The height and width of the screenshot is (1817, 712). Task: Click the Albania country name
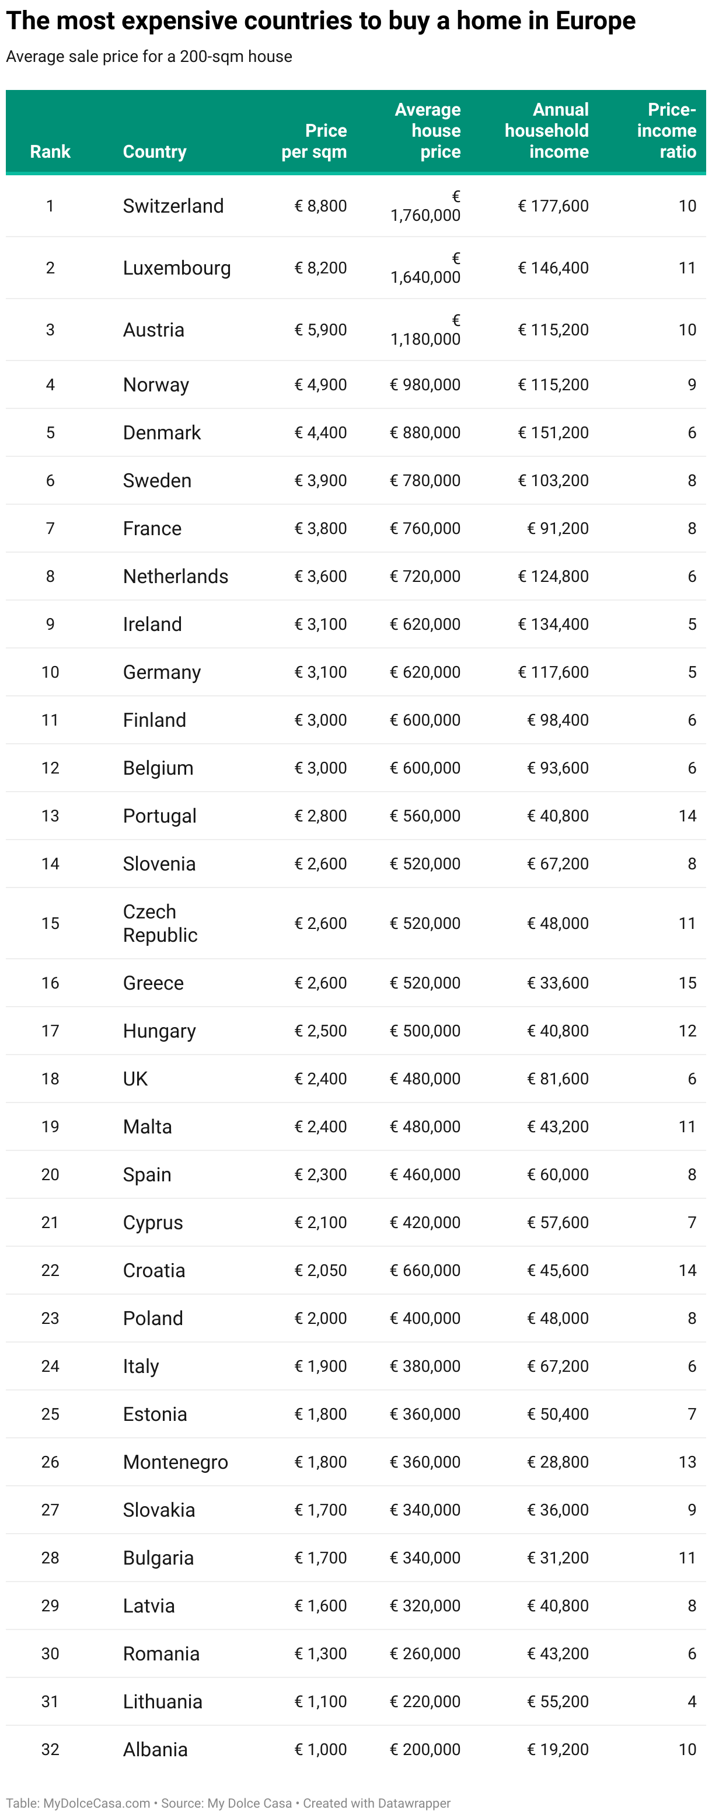click(155, 1749)
